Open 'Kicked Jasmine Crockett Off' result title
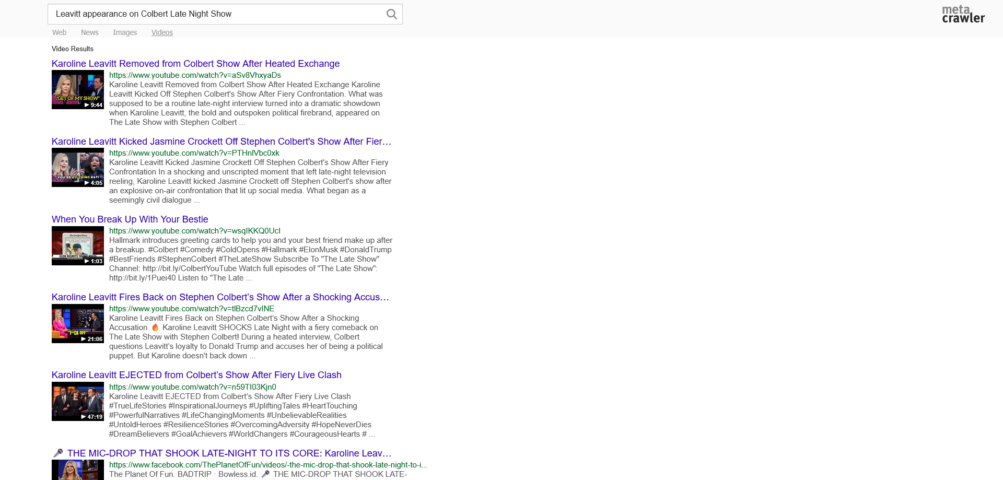This screenshot has width=1003, height=480. pyautogui.click(x=221, y=142)
